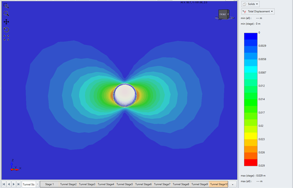293x188 pixels.
Task: Click the white tunnel excavation circle
Action: point(125,95)
